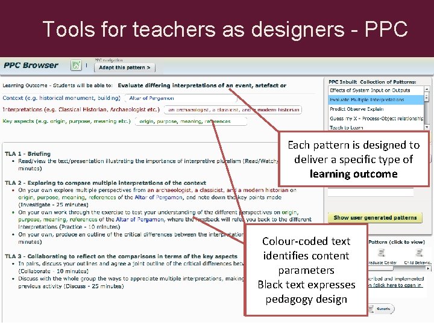This screenshot has height=325, width=434.
Task: Select the highlighted 'Evaluate Multiple Interpretations' pattern
Action: tap(376, 100)
